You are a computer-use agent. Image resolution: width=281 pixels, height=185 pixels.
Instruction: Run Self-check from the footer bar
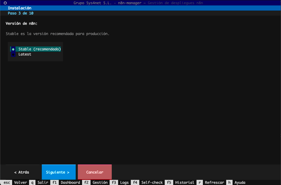click(x=151, y=182)
